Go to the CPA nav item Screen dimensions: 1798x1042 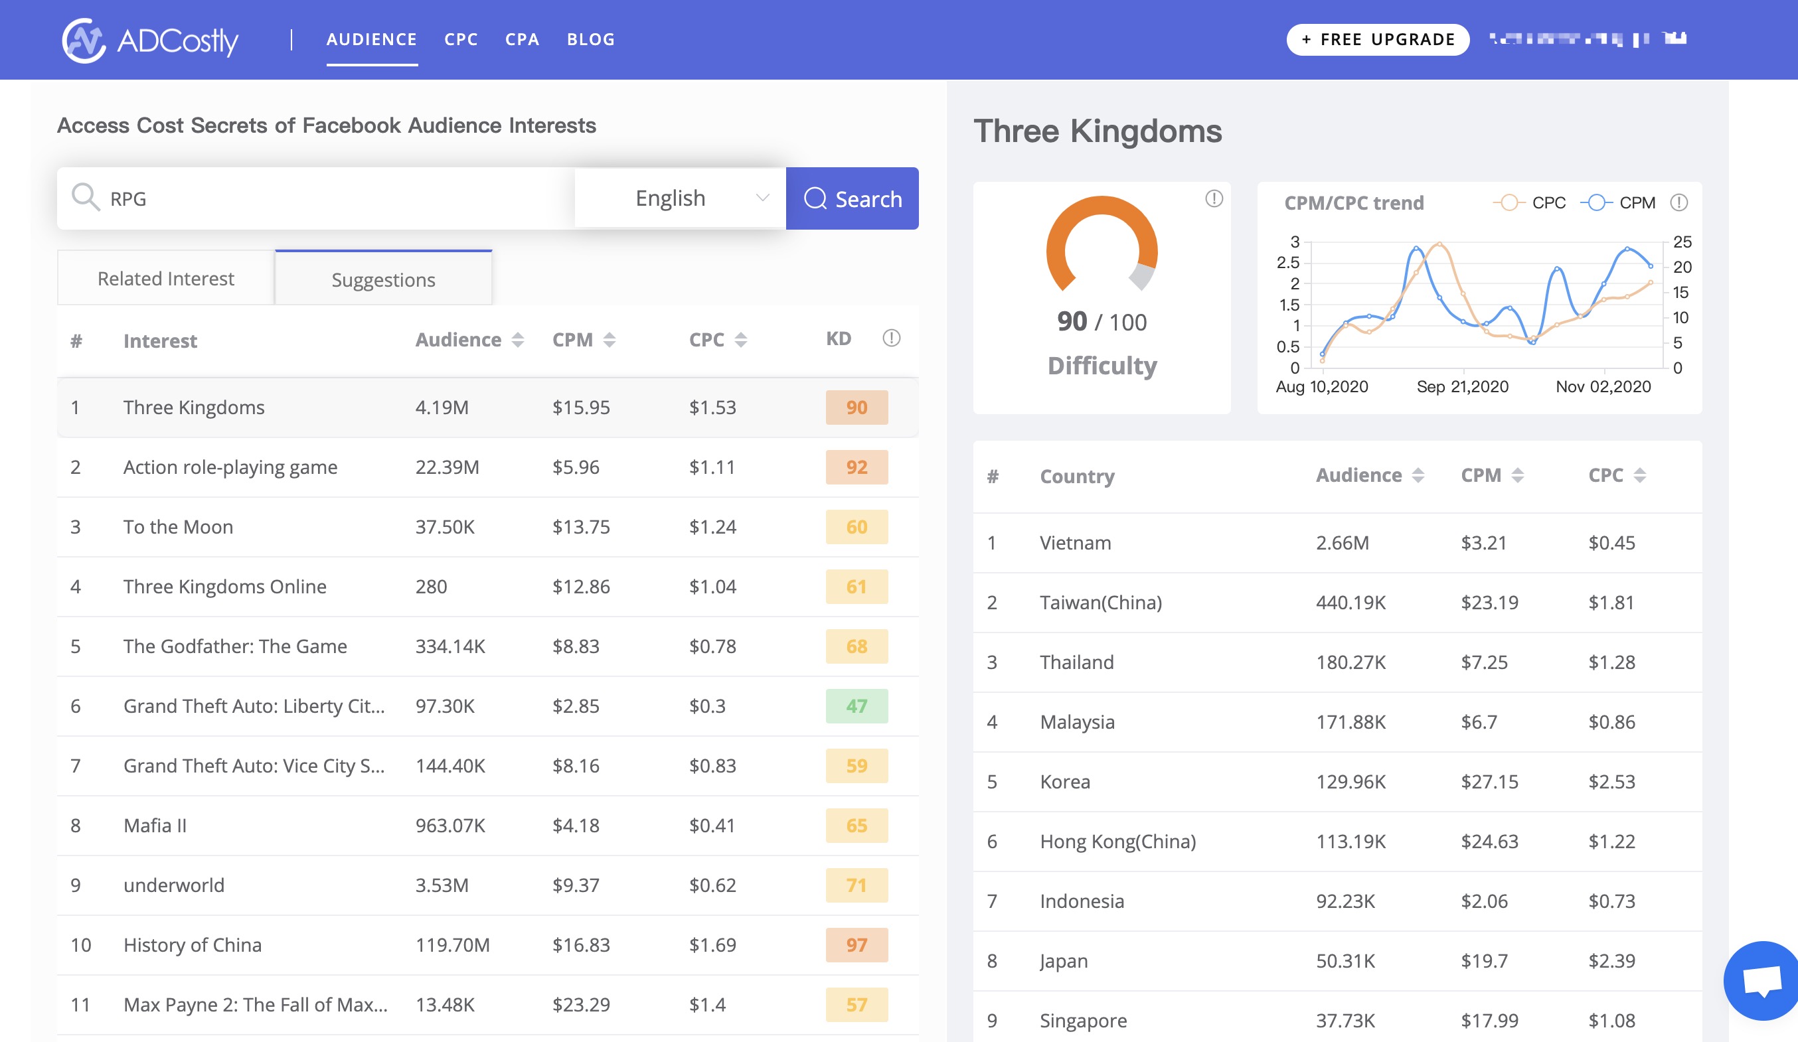click(x=523, y=40)
